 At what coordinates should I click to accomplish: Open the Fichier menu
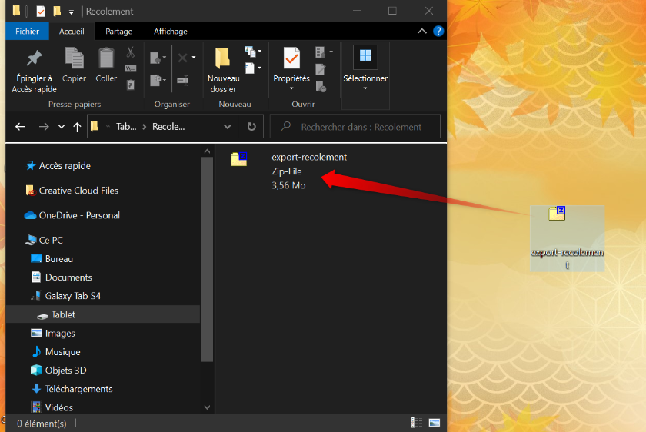[x=27, y=32]
